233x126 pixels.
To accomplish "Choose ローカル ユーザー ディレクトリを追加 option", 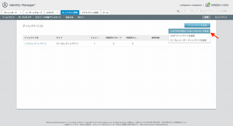I will click(189, 40).
